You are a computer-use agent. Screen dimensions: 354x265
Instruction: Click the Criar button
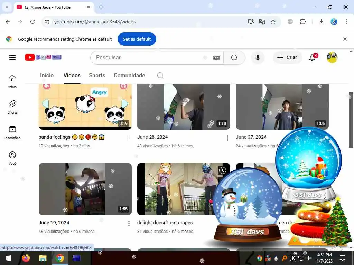coord(287,58)
